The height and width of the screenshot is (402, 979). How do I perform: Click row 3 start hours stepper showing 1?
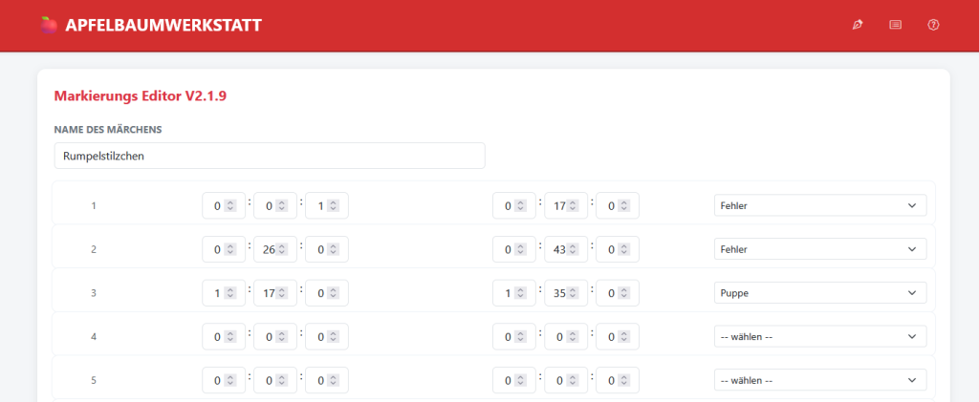point(230,293)
